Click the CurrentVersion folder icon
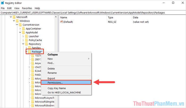This screenshot has width=186, height=108. (x=20, y=25)
